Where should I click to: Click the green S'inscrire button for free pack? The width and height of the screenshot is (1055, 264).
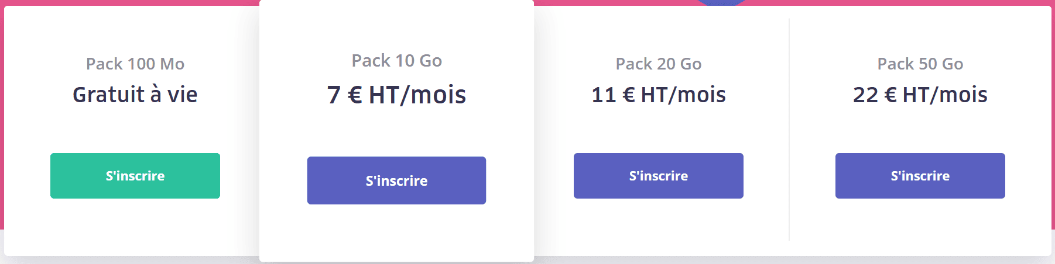click(135, 176)
